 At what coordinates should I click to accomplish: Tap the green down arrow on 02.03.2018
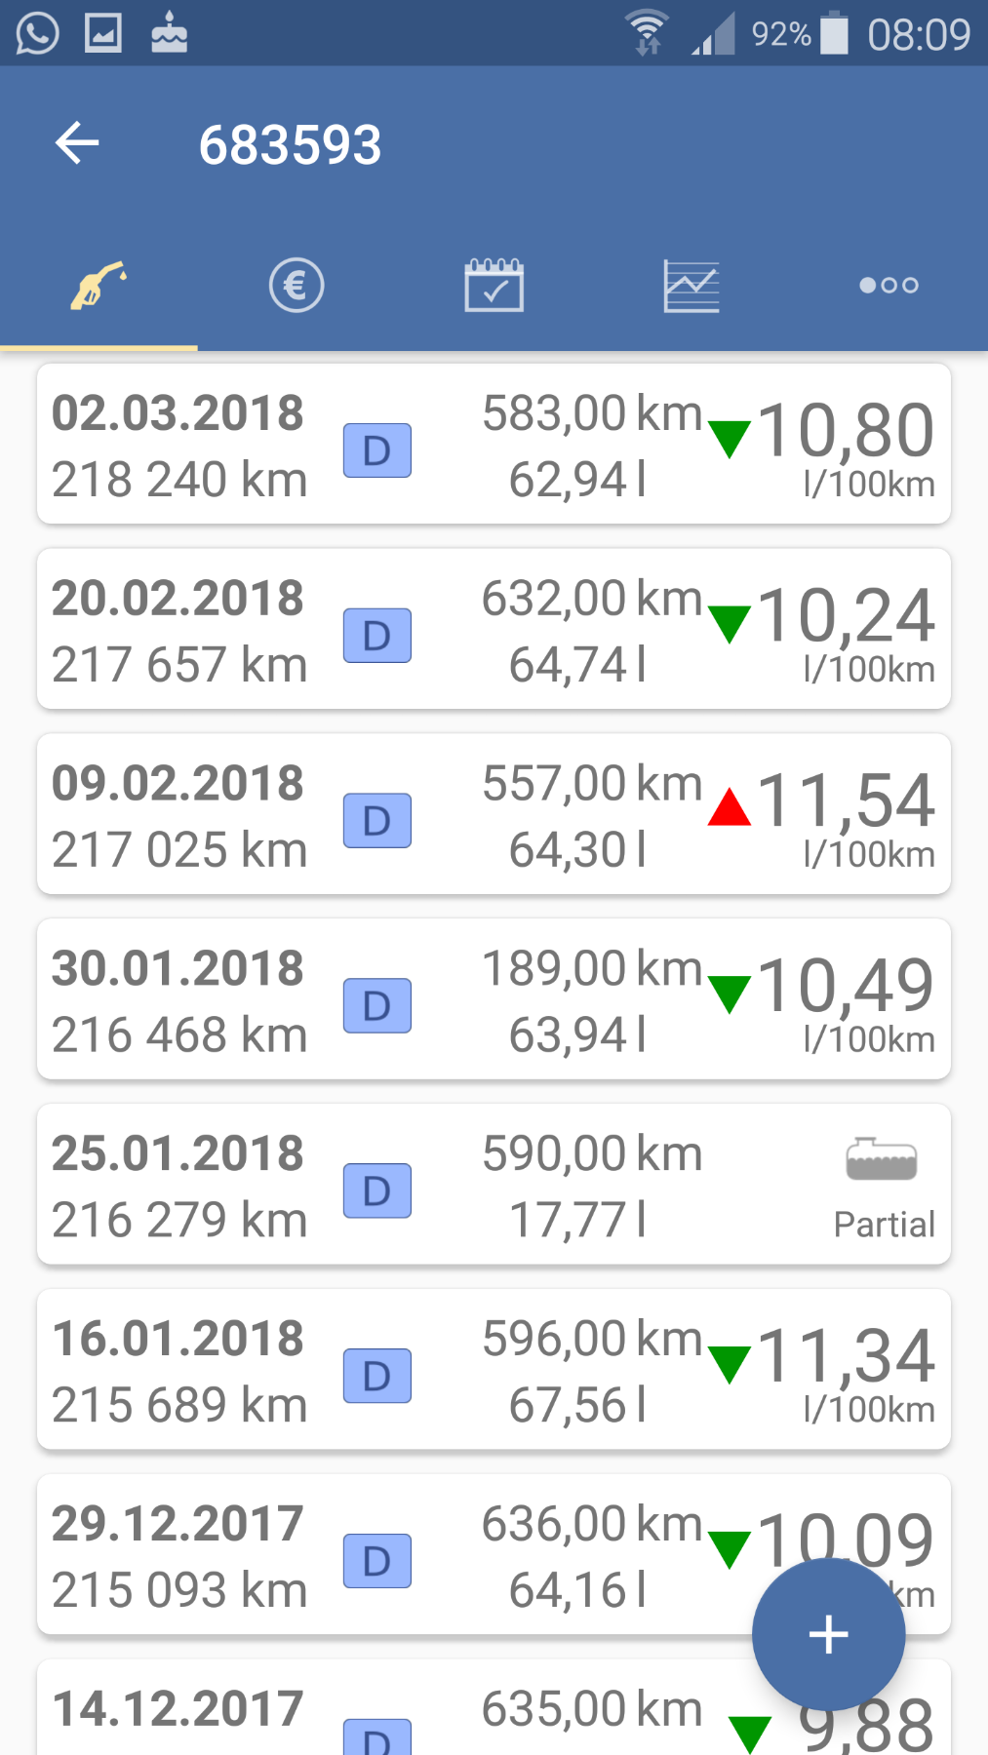pos(730,439)
